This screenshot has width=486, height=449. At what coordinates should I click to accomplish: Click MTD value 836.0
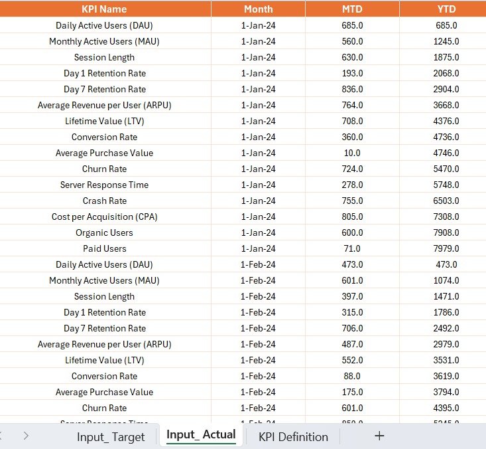(352, 89)
